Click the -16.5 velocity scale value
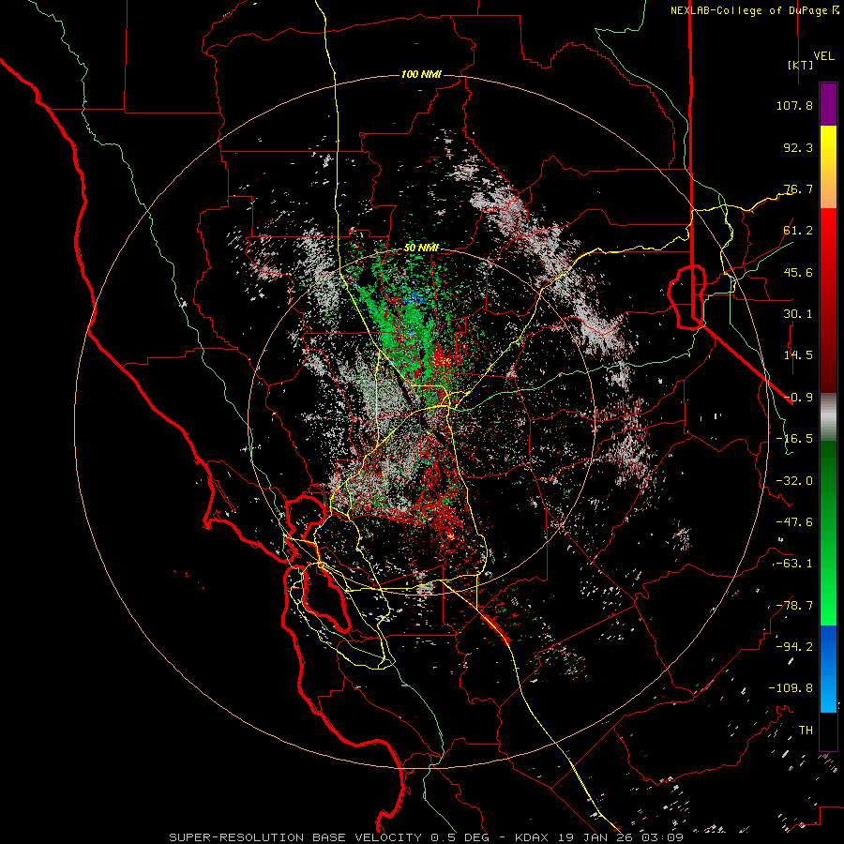Screen dimensions: 844x844 pyautogui.click(x=794, y=439)
